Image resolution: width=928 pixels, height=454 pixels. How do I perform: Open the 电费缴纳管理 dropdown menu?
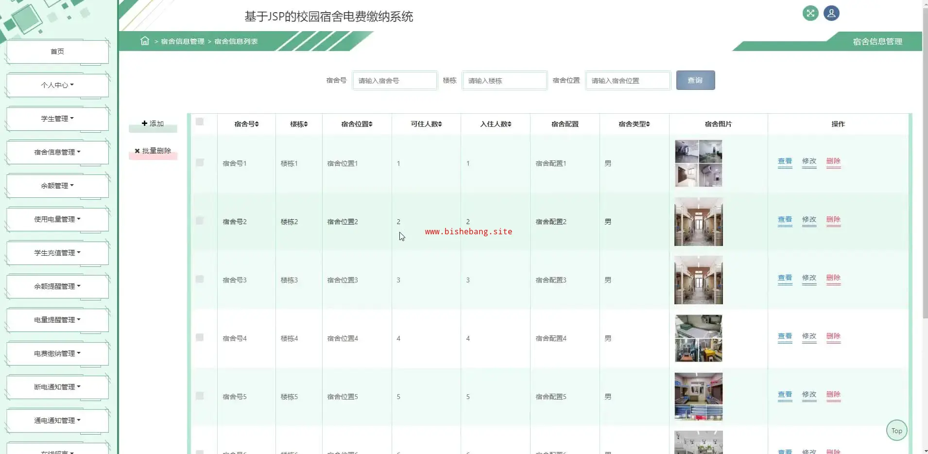pyautogui.click(x=57, y=353)
